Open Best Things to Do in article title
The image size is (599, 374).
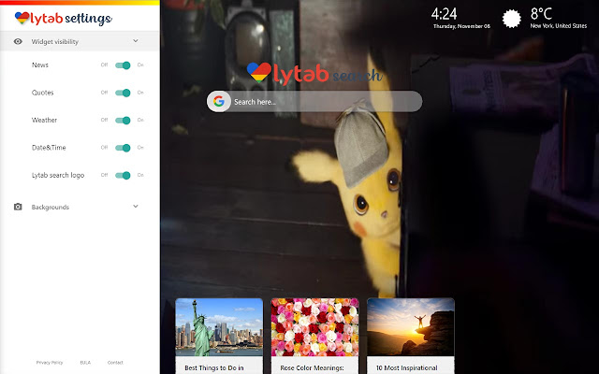[x=214, y=367]
